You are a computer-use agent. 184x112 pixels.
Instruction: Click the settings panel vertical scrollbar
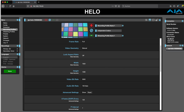coord(160,59)
